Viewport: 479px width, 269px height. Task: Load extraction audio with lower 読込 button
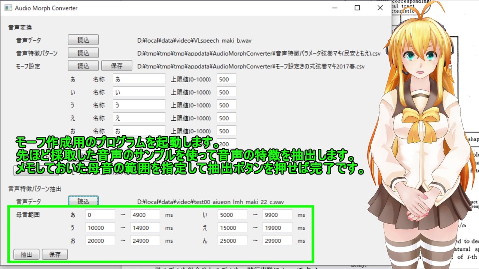(83, 201)
